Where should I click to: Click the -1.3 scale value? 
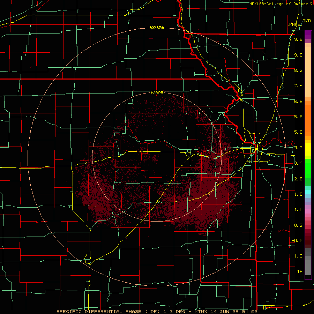click(x=297, y=256)
